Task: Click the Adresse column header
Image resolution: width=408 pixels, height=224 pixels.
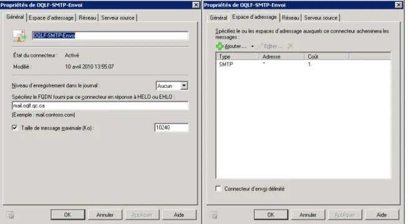Action: [282, 57]
